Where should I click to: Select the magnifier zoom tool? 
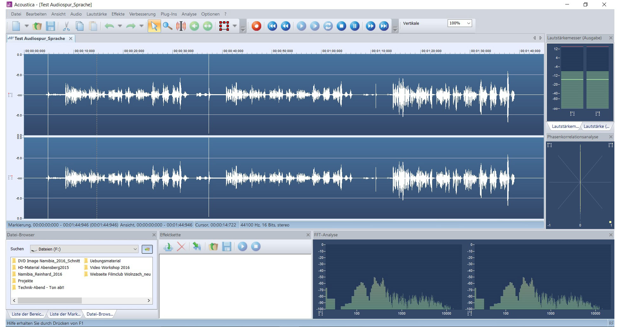[167, 26]
